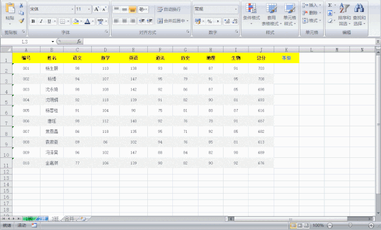Toggle underline formatting
381x230 pixels.
(x=49, y=21)
